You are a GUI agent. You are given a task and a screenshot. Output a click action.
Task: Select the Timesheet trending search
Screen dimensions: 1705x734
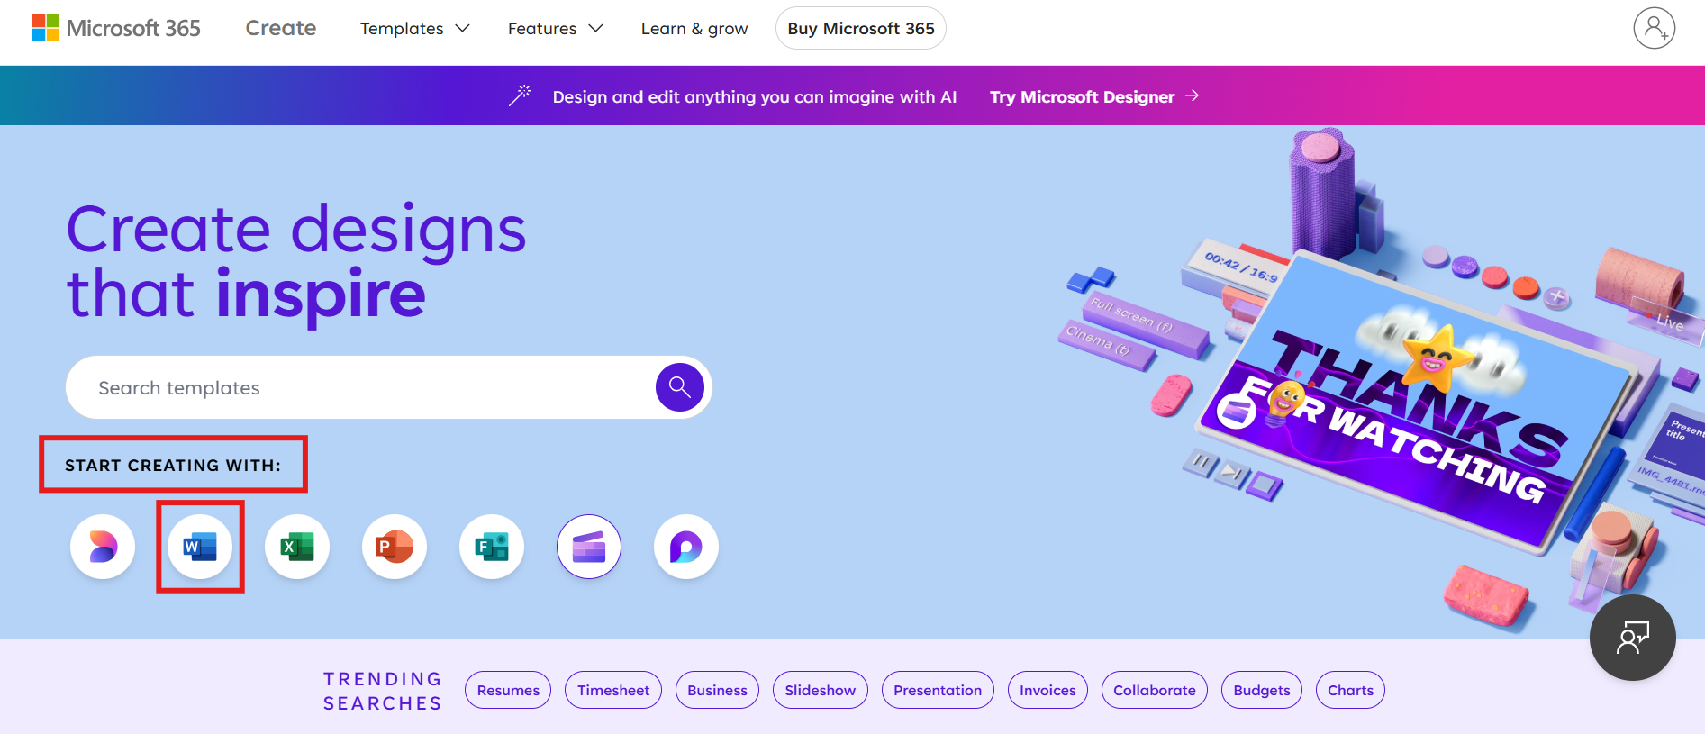[x=613, y=690]
